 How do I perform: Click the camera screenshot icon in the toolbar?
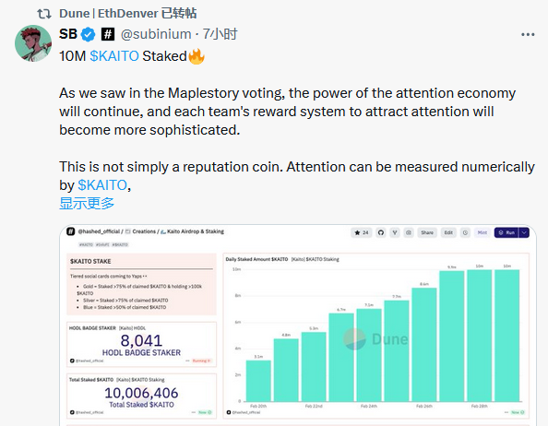point(409,232)
